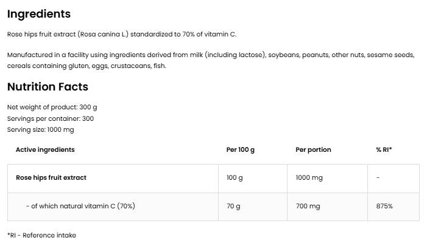This screenshot has width=427, height=246.
Task: Click the Active ingredients column header
Action: click(x=45, y=149)
